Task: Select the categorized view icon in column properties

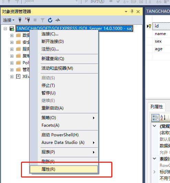Action: click(x=155, y=118)
